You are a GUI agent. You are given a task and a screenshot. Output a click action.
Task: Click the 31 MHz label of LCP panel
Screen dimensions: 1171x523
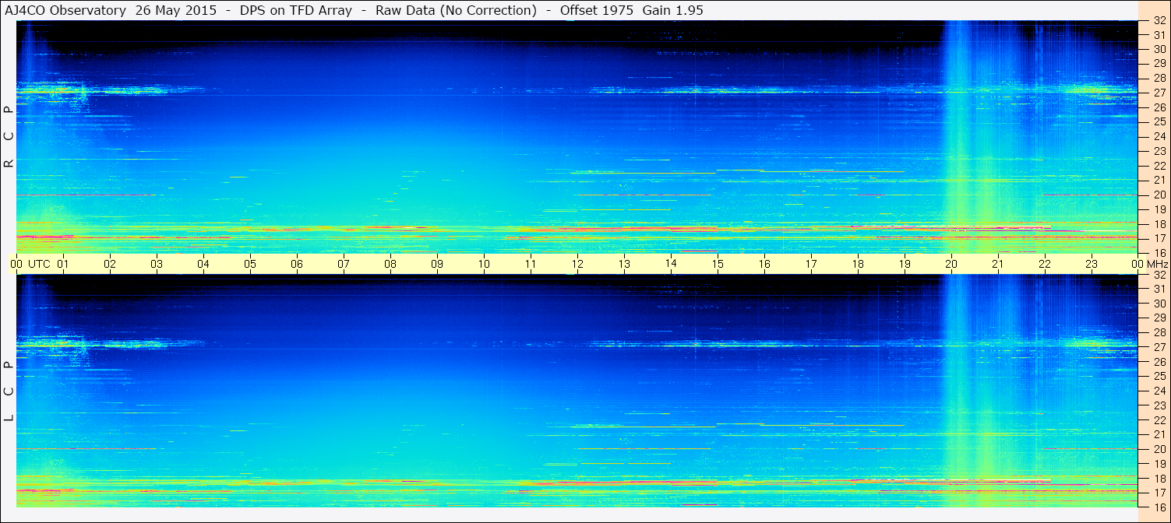[1159, 289]
